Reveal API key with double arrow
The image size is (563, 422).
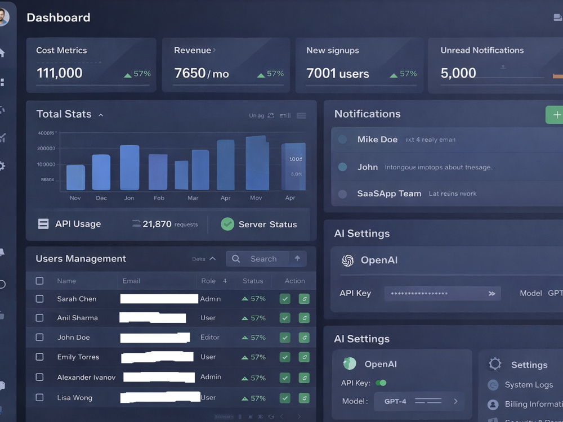(x=491, y=294)
